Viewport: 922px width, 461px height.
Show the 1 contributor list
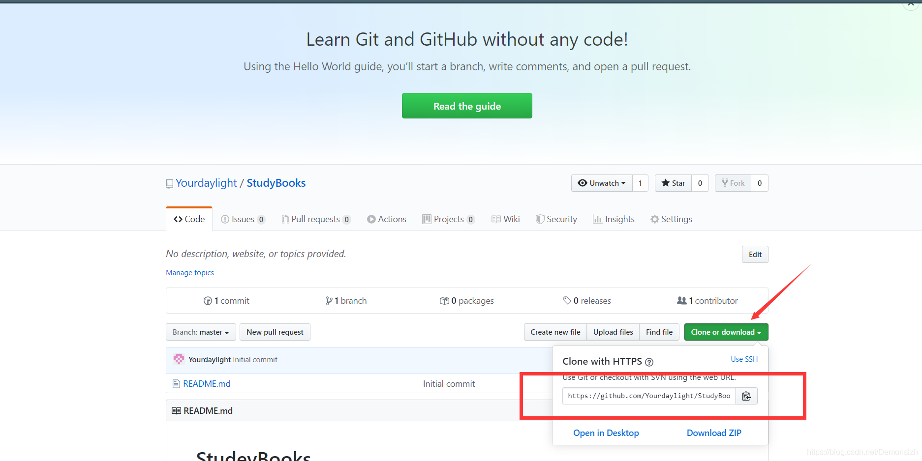click(x=707, y=300)
